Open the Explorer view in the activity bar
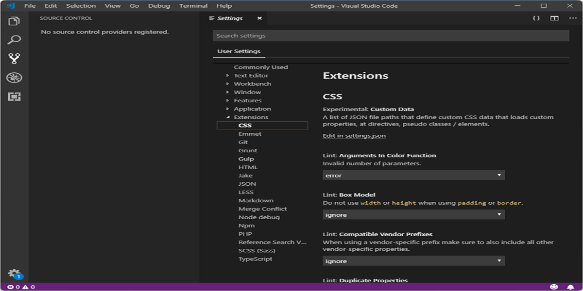583x291 pixels. (14, 20)
